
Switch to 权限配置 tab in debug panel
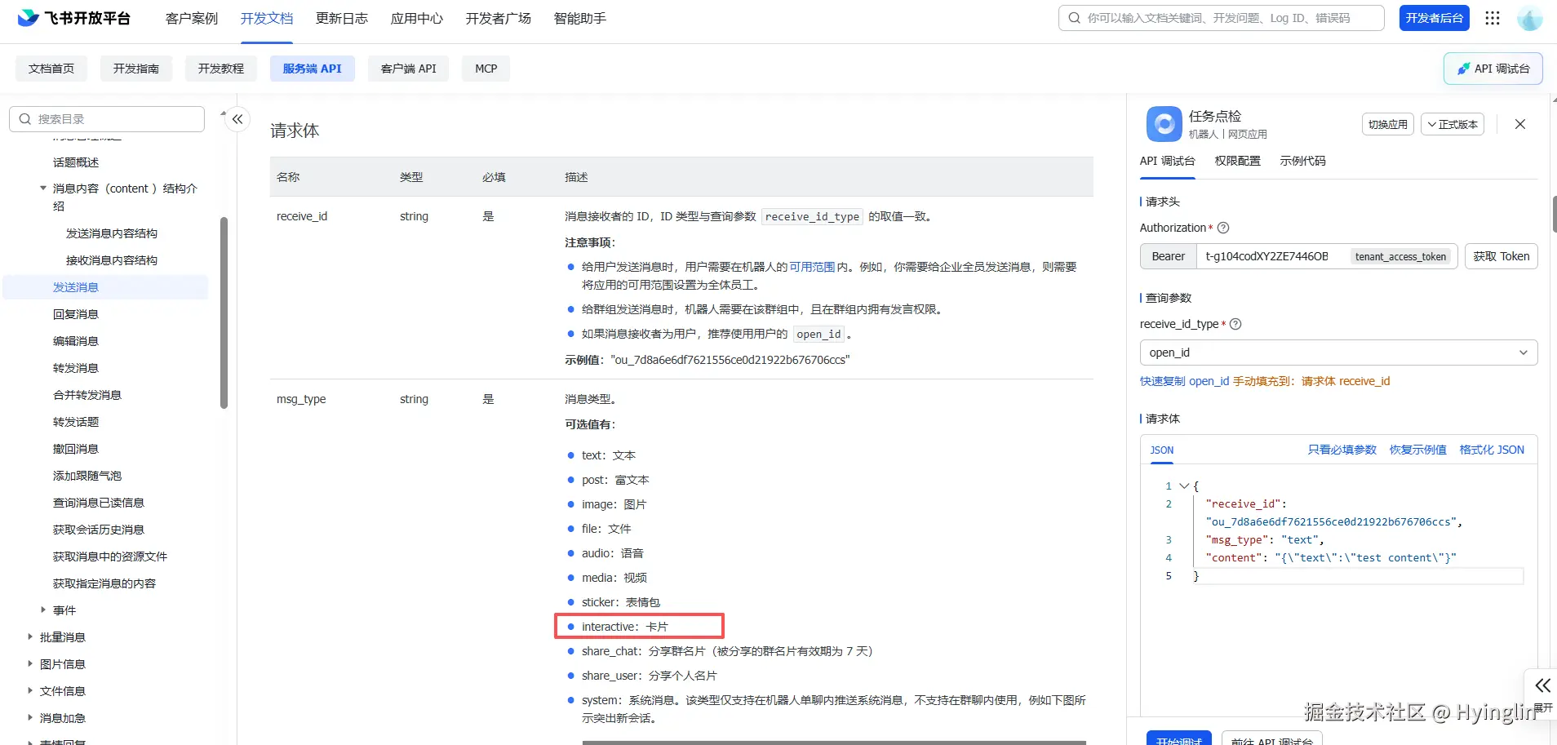click(x=1238, y=161)
